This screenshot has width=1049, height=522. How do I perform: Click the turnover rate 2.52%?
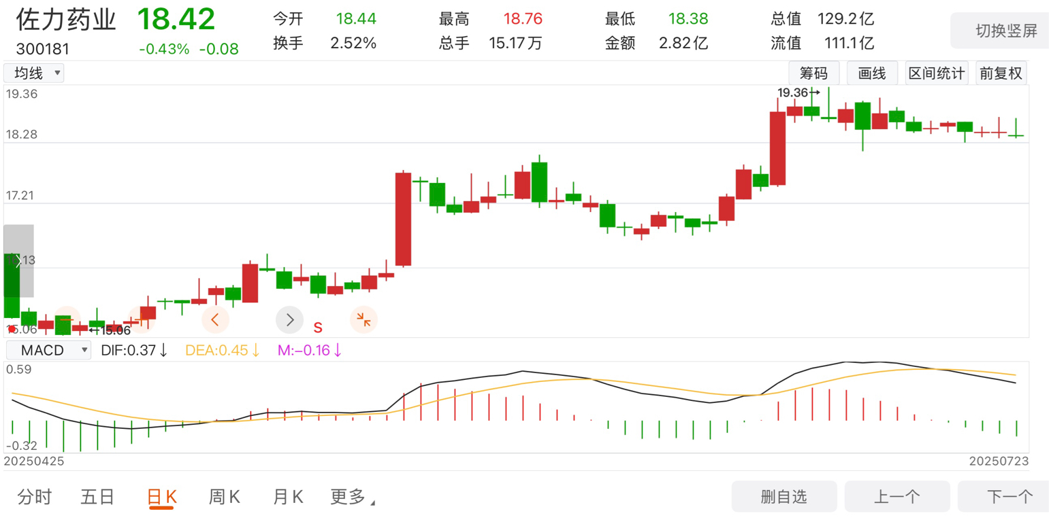pyautogui.click(x=353, y=43)
